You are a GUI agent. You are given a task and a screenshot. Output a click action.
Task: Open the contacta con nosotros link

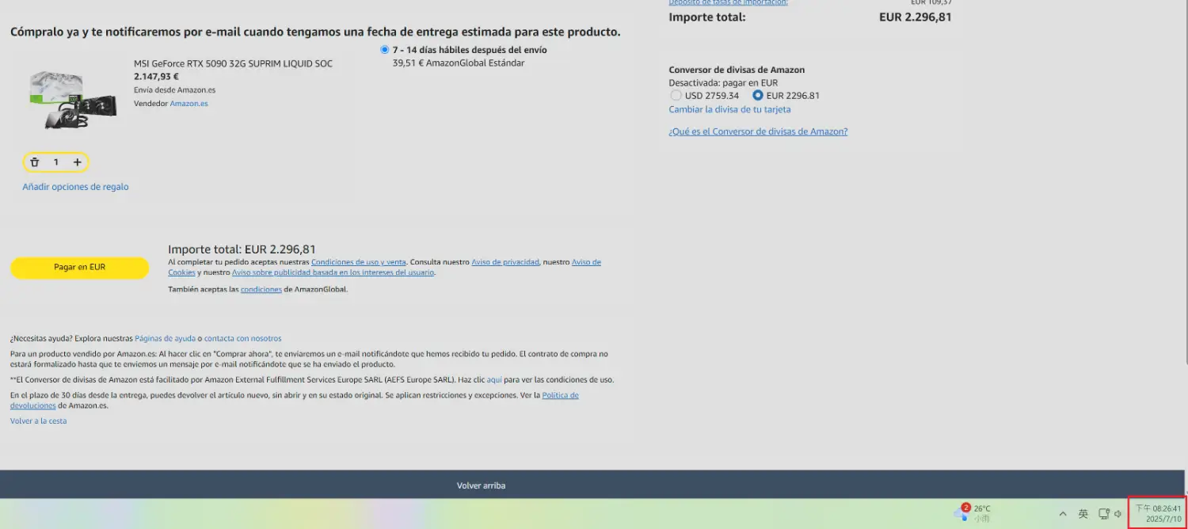point(242,338)
